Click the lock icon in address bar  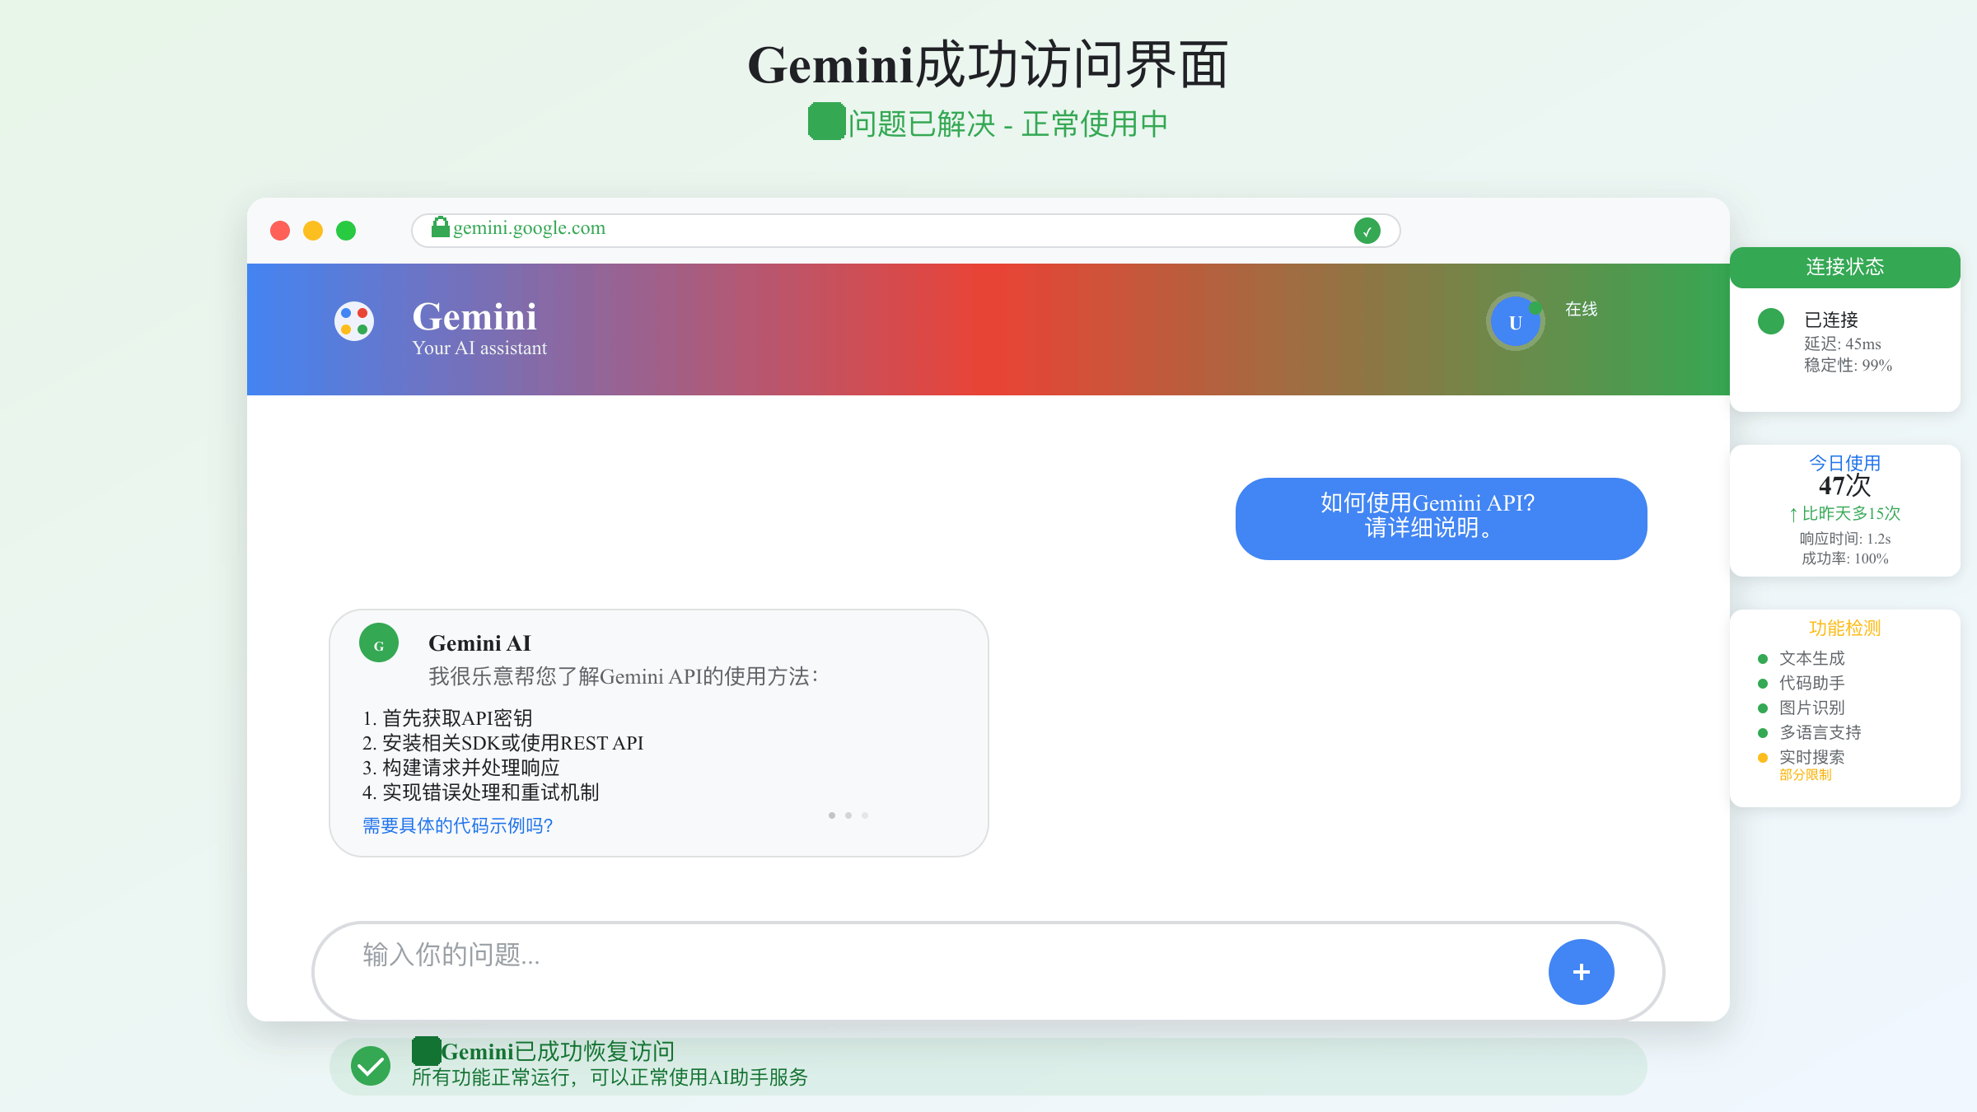click(x=441, y=227)
